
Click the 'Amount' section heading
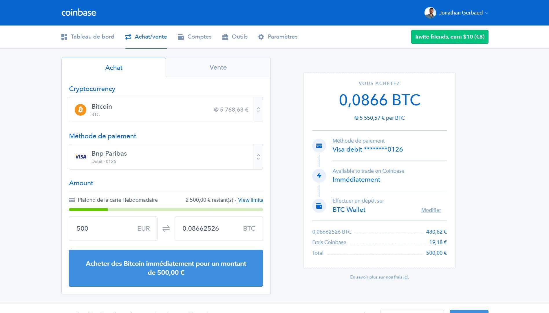click(x=81, y=183)
